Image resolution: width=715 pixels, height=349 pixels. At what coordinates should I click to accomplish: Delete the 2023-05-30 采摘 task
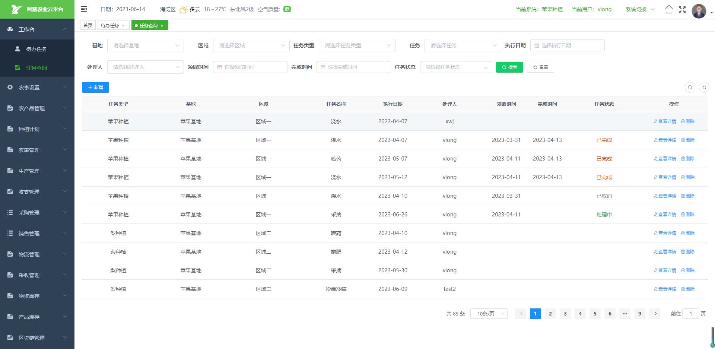pyautogui.click(x=688, y=270)
